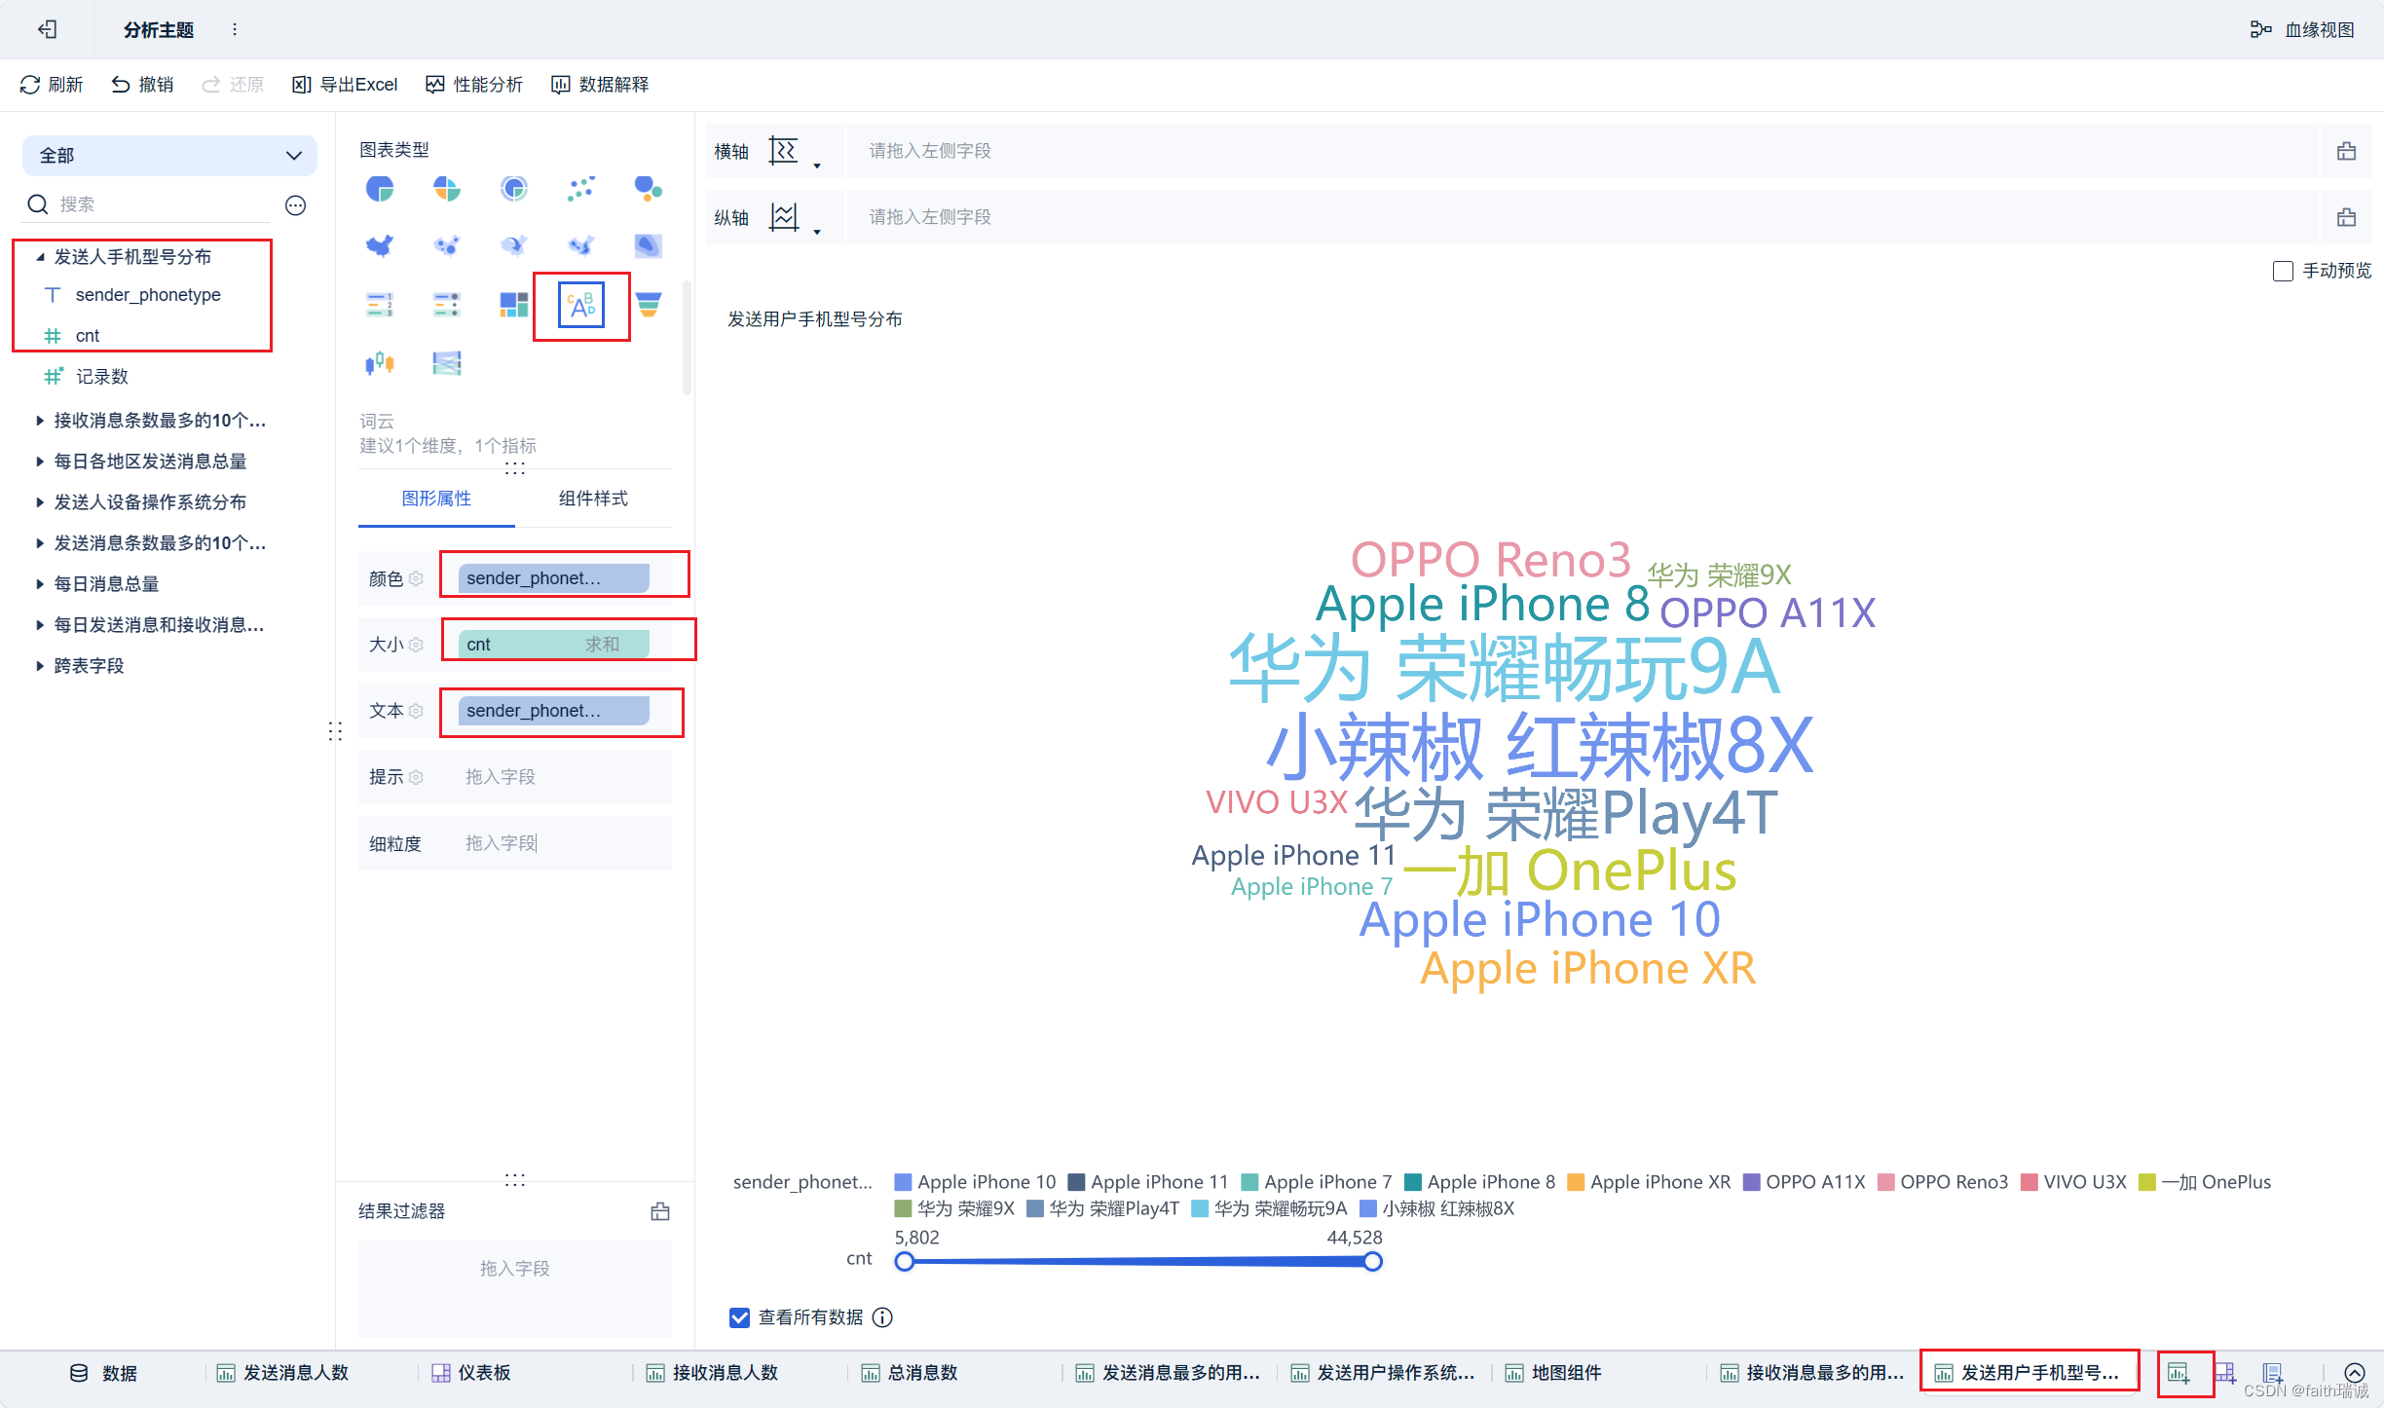Collapse the 发送人手机型号分布 tree node
Screen dimensions: 2384x1408
(40, 257)
